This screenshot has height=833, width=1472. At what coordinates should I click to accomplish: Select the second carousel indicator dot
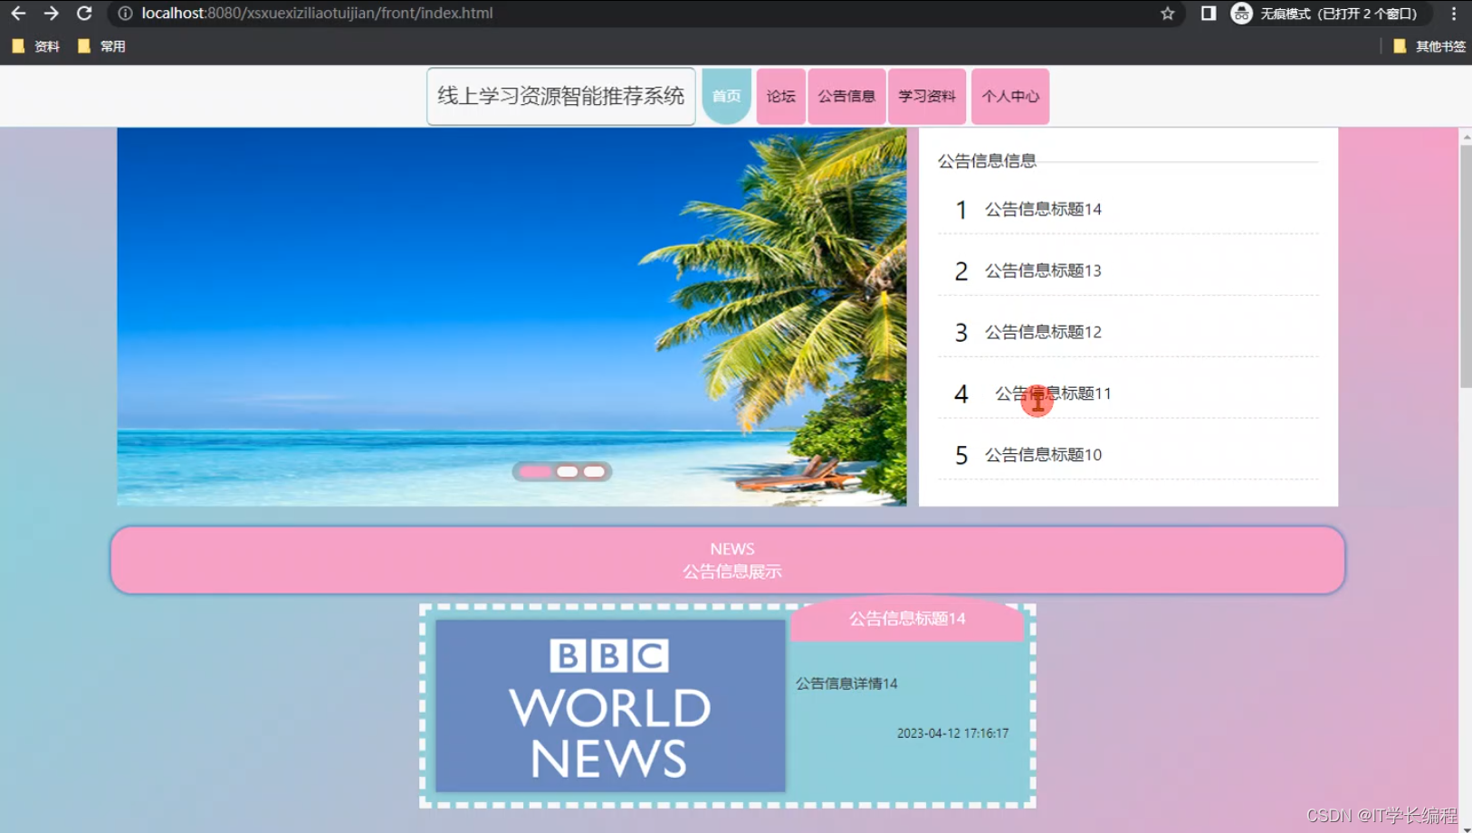click(x=568, y=471)
